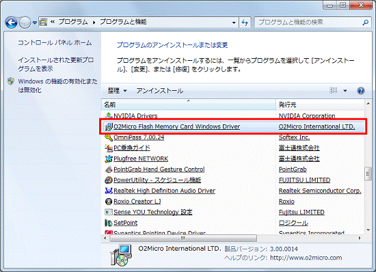
Task: Click the vertical scrollbar thumb
Action: tap(368, 174)
